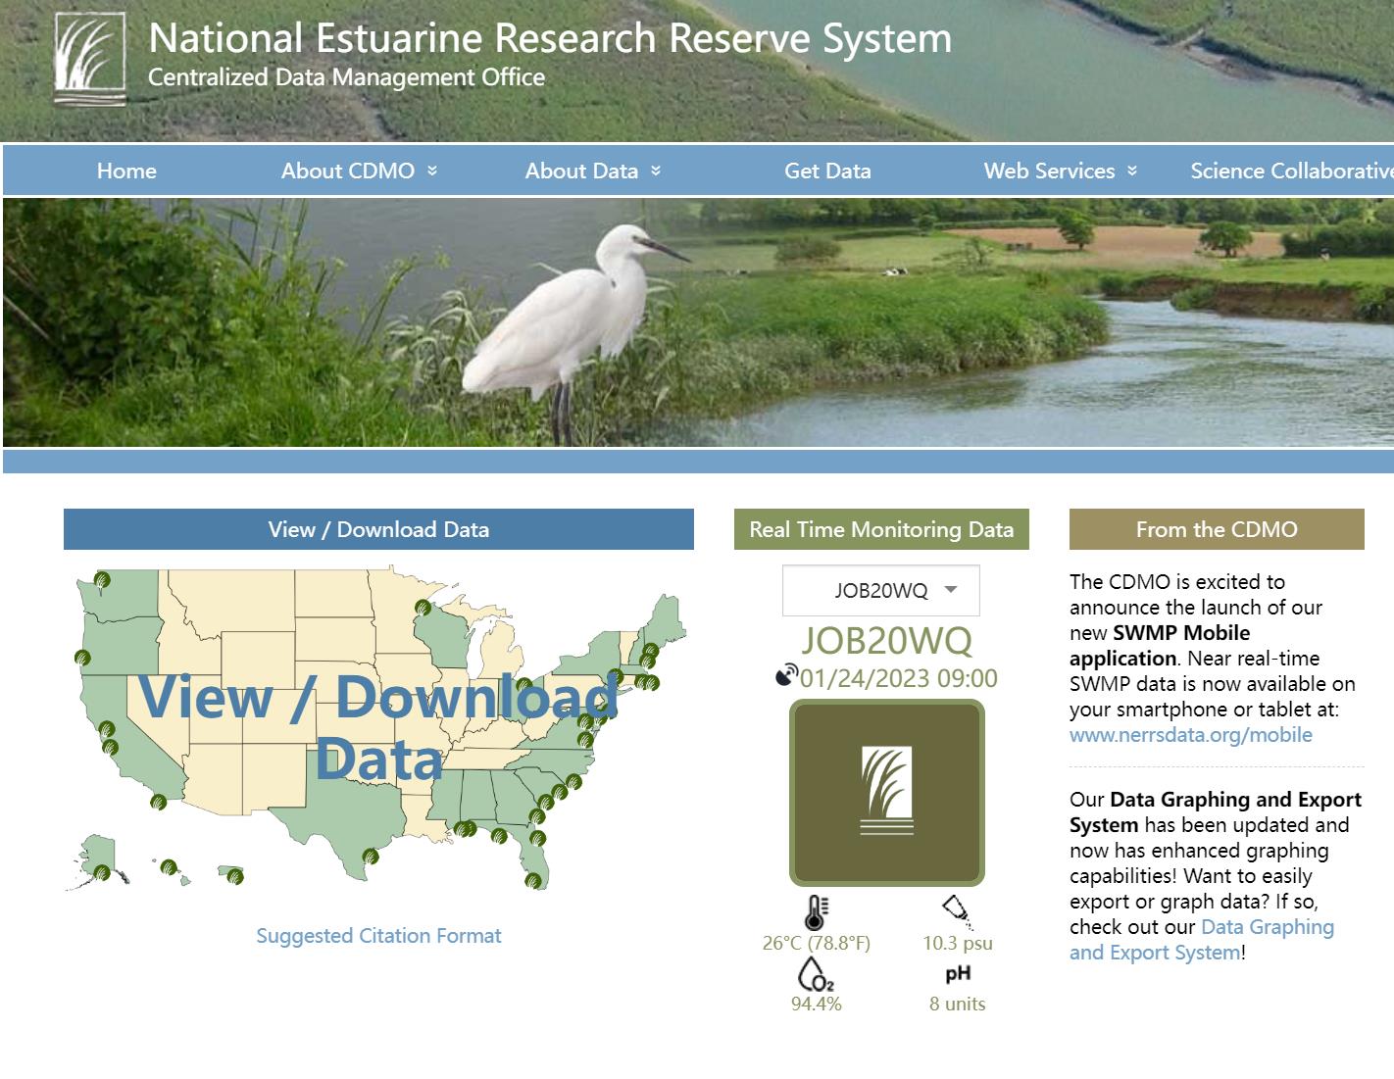
Task: Open the Suggested Citation Format link
Action: pos(378,936)
